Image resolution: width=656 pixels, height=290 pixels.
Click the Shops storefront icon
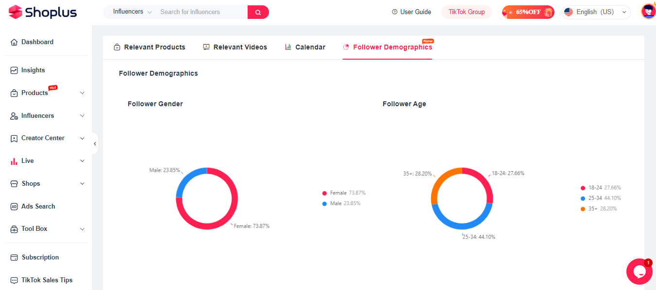coord(14,184)
